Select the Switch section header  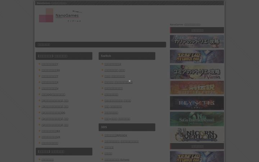pyautogui.click(x=127, y=56)
